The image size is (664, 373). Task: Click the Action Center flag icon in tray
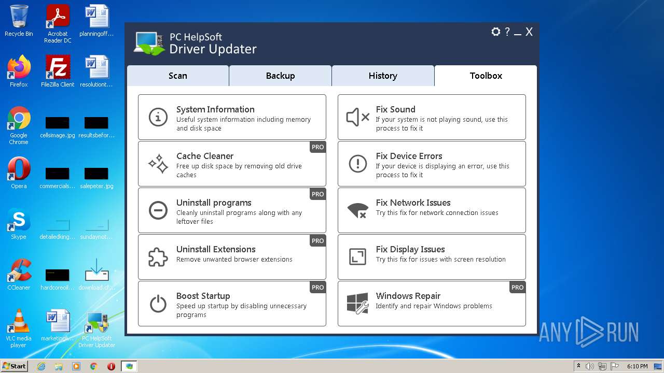(x=614, y=366)
